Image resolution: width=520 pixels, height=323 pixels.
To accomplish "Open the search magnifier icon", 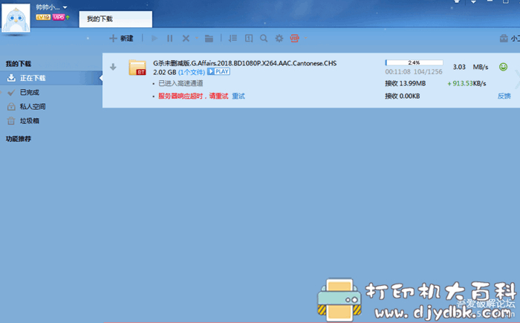I will pos(264,39).
